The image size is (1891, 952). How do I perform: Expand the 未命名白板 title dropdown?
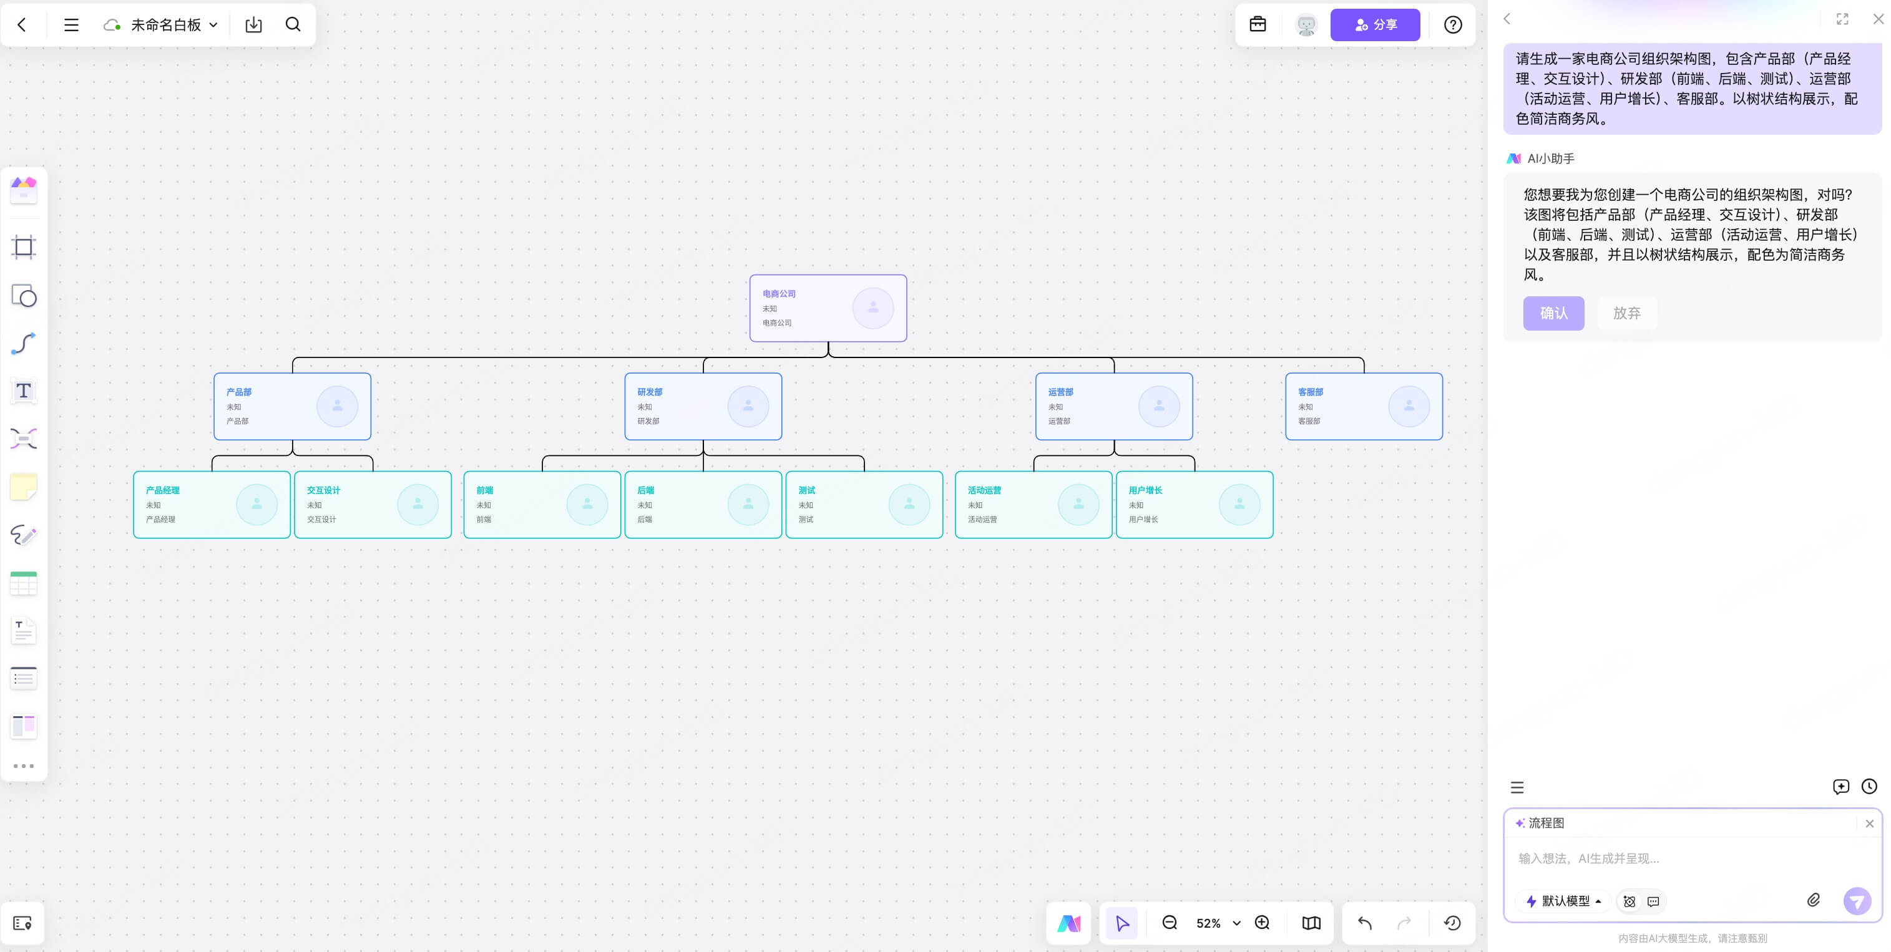click(213, 25)
